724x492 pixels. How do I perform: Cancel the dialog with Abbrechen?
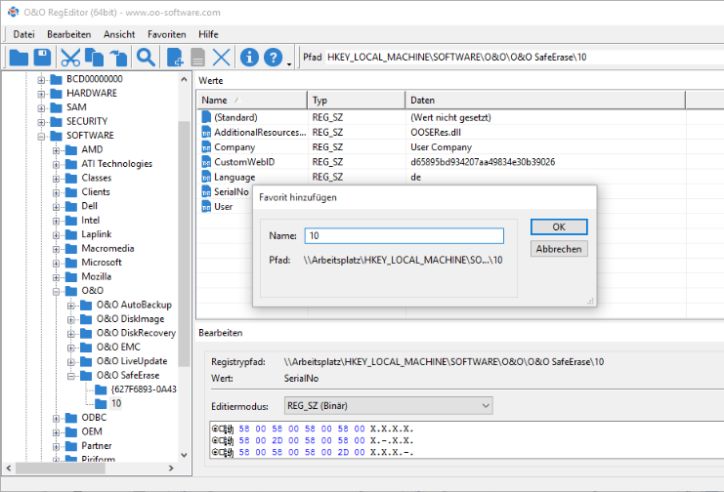559,249
